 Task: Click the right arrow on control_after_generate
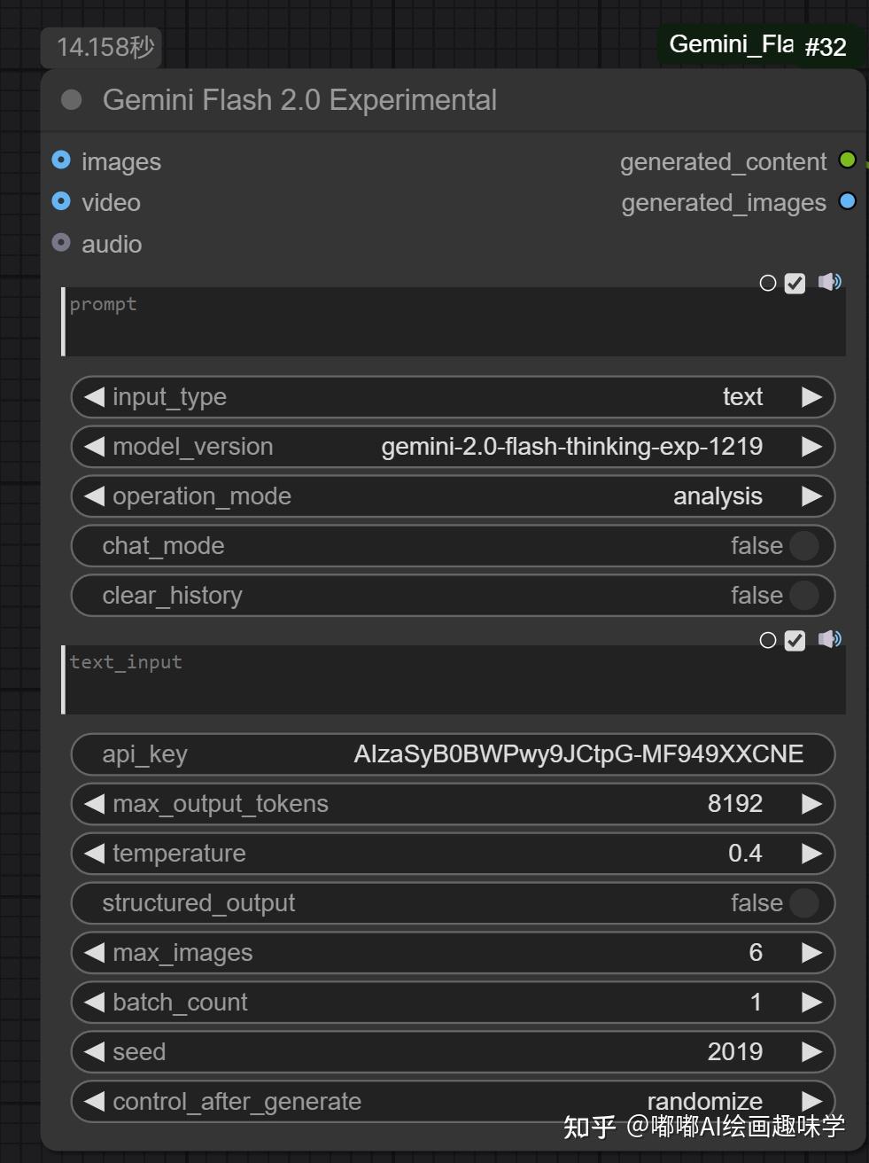pyautogui.click(x=811, y=1101)
